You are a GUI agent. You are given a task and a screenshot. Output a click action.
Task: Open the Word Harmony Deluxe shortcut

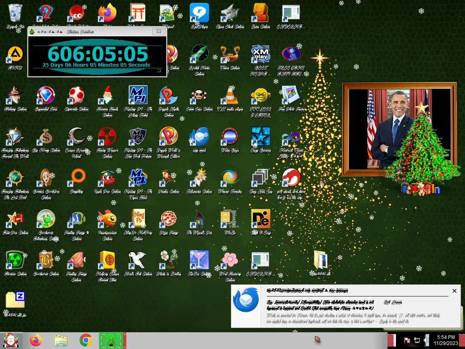[x=230, y=261]
